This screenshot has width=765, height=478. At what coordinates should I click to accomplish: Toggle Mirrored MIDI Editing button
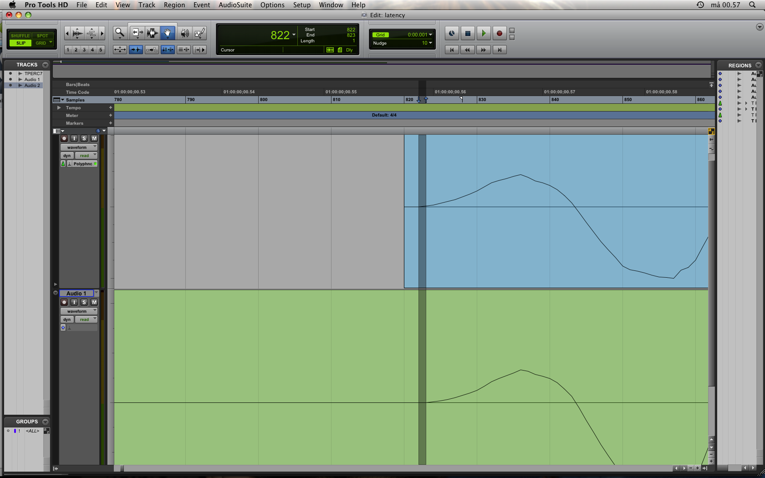152,50
